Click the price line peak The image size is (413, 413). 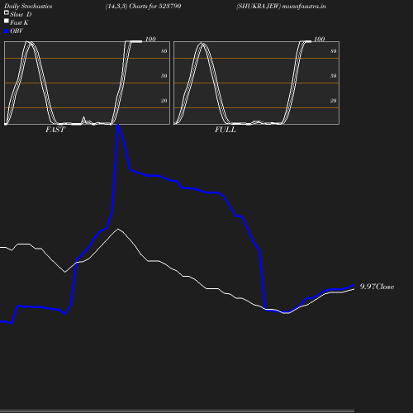pos(118,229)
